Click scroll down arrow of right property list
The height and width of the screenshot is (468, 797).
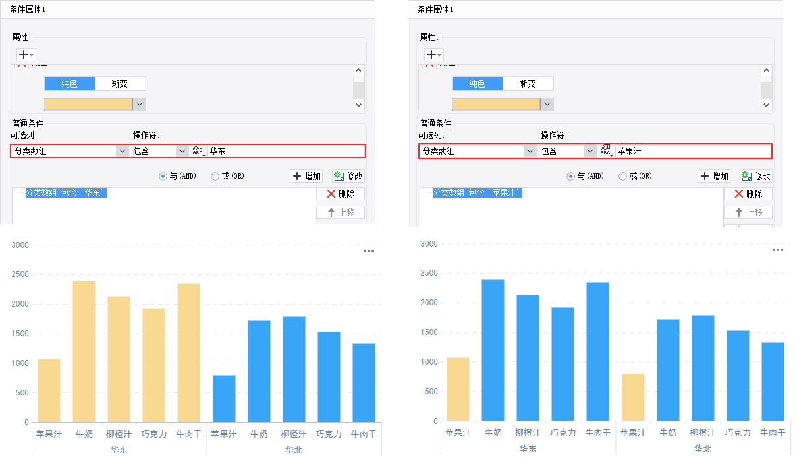767,105
